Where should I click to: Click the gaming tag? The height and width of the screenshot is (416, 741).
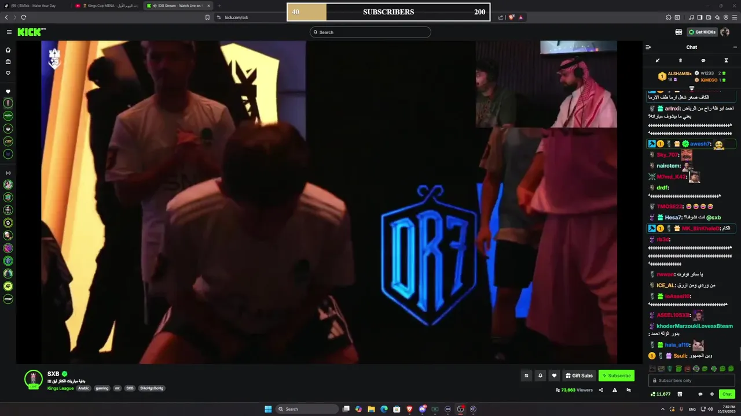point(102,388)
